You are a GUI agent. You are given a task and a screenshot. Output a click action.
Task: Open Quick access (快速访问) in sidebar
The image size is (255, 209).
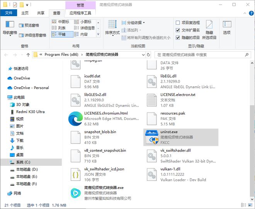(x=21, y=69)
